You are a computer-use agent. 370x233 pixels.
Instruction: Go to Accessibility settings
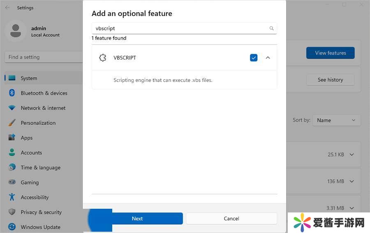tap(35, 198)
